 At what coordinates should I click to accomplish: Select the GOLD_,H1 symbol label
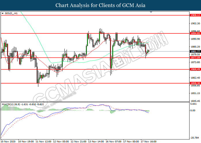tap(11, 13)
